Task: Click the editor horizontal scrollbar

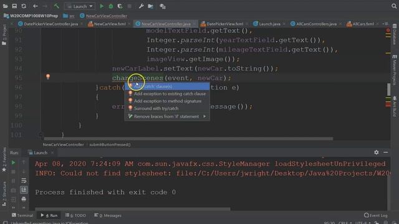Action: [x=188, y=139]
